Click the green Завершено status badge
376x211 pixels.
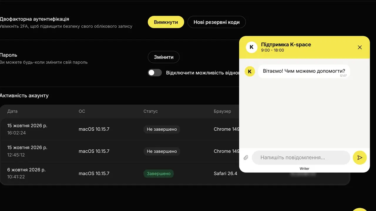pyautogui.click(x=159, y=173)
